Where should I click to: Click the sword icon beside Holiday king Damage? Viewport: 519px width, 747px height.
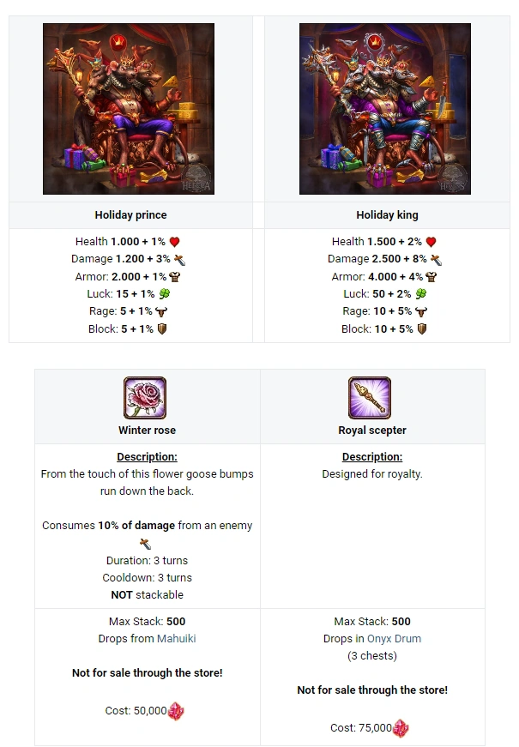tap(436, 260)
